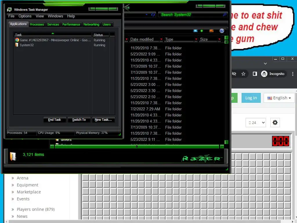This screenshot has width=297, height=223.
Task: Open the Marketplace sidebar link
Action: pyautogui.click(x=29, y=192)
